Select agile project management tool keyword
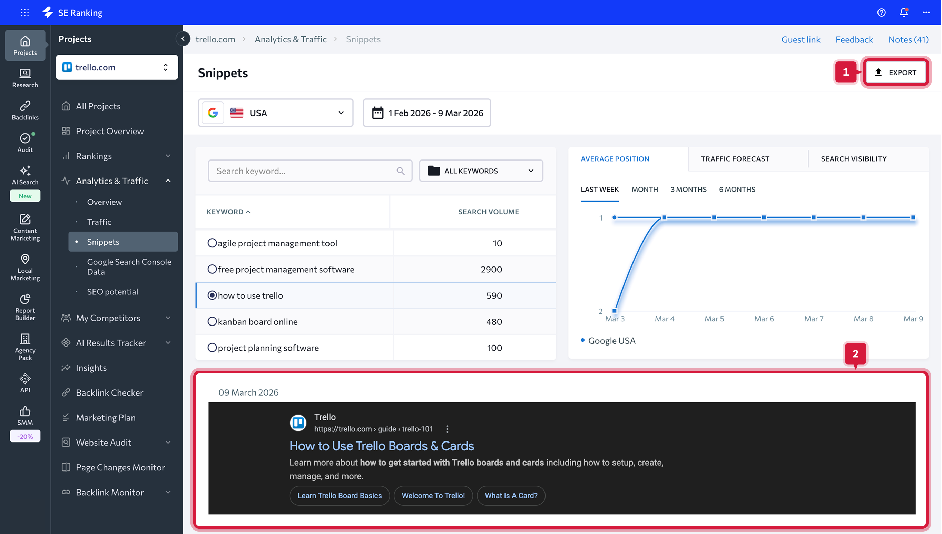The width and height of the screenshot is (942, 534). pos(212,243)
